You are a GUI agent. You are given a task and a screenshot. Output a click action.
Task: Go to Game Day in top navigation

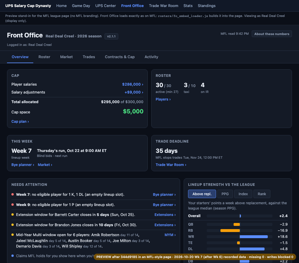tap(81, 6)
